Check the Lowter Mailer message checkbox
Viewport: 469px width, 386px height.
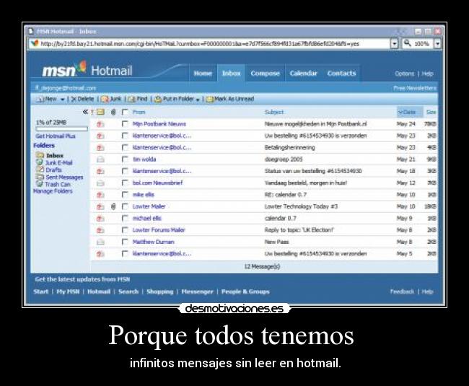click(x=125, y=206)
